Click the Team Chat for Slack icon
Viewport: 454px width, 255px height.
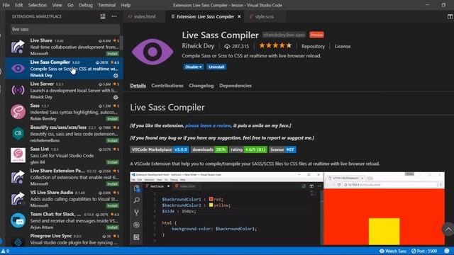click(18, 220)
